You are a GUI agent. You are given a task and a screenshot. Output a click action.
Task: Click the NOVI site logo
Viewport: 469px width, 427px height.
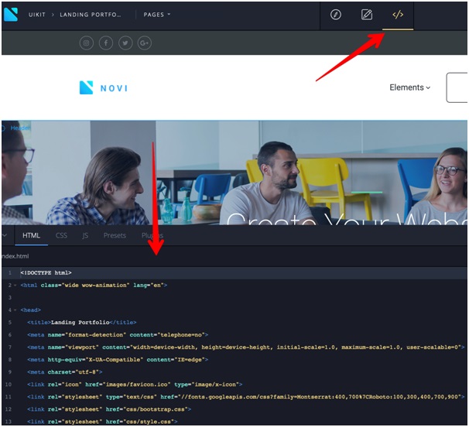[x=104, y=87]
